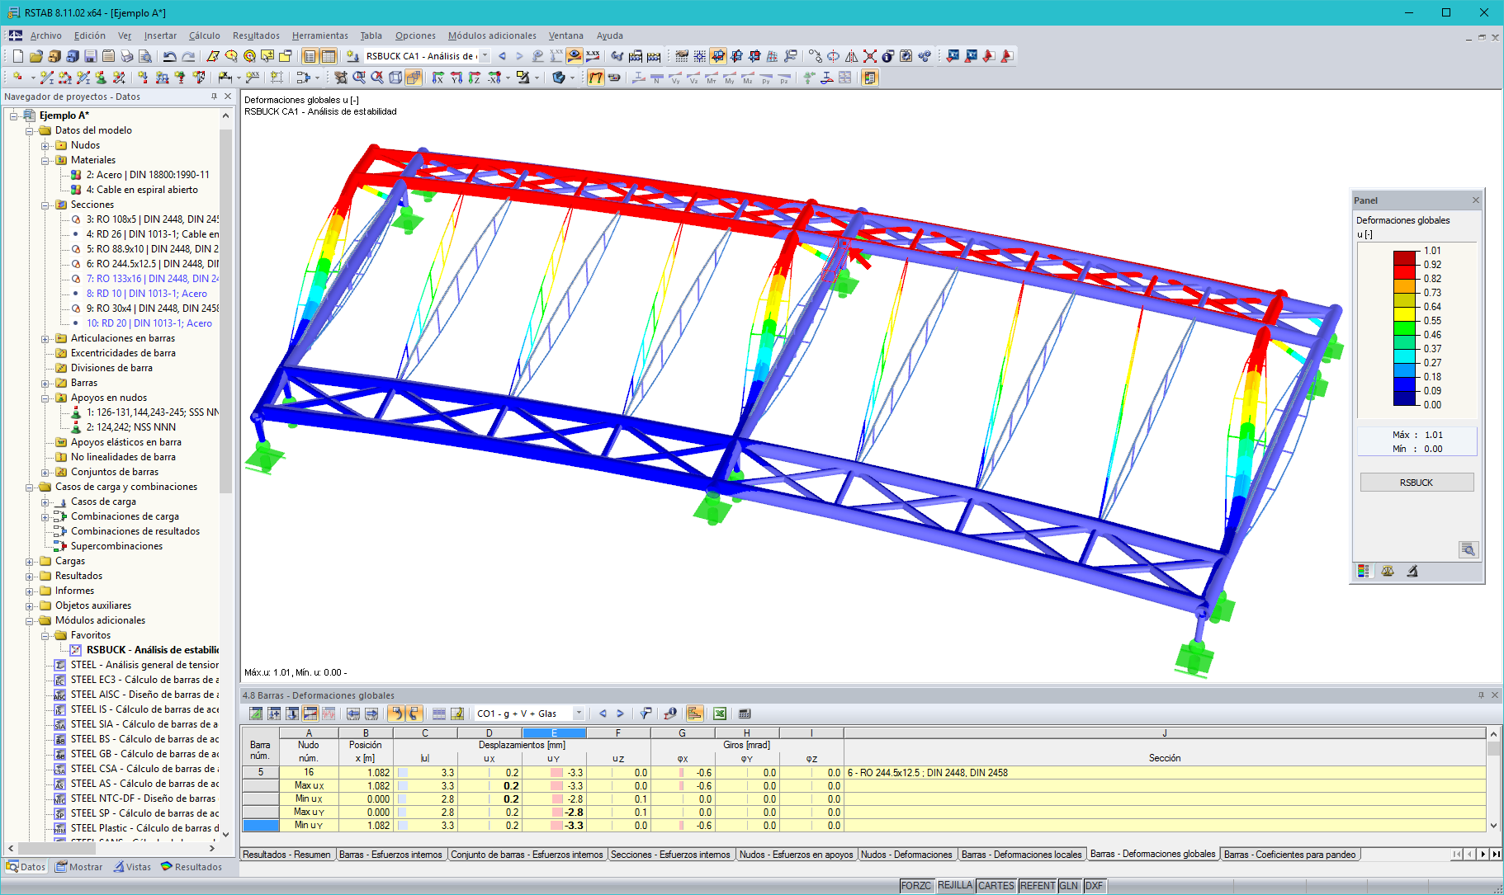Click the x.xx result values icon
1504x895 pixels.
tap(593, 56)
